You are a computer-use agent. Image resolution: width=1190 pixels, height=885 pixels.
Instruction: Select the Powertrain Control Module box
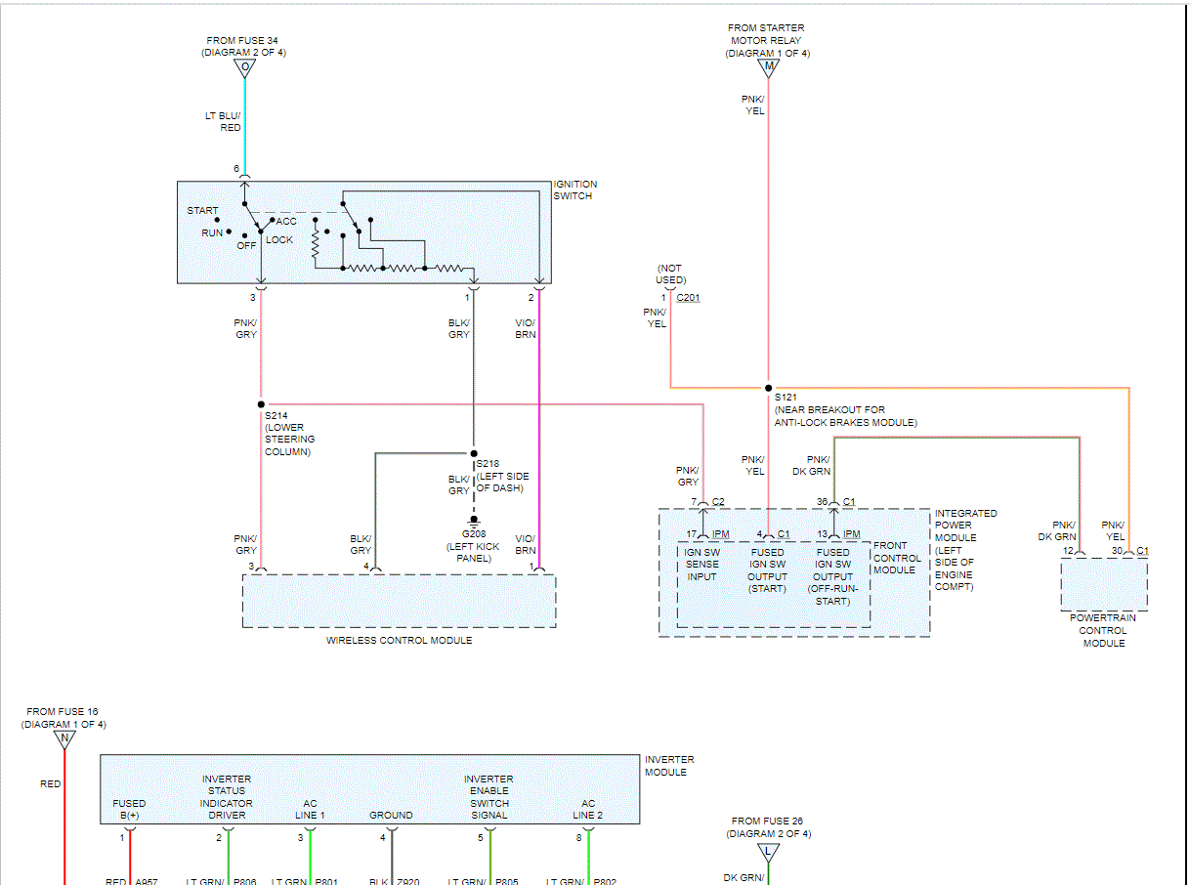(x=1104, y=584)
